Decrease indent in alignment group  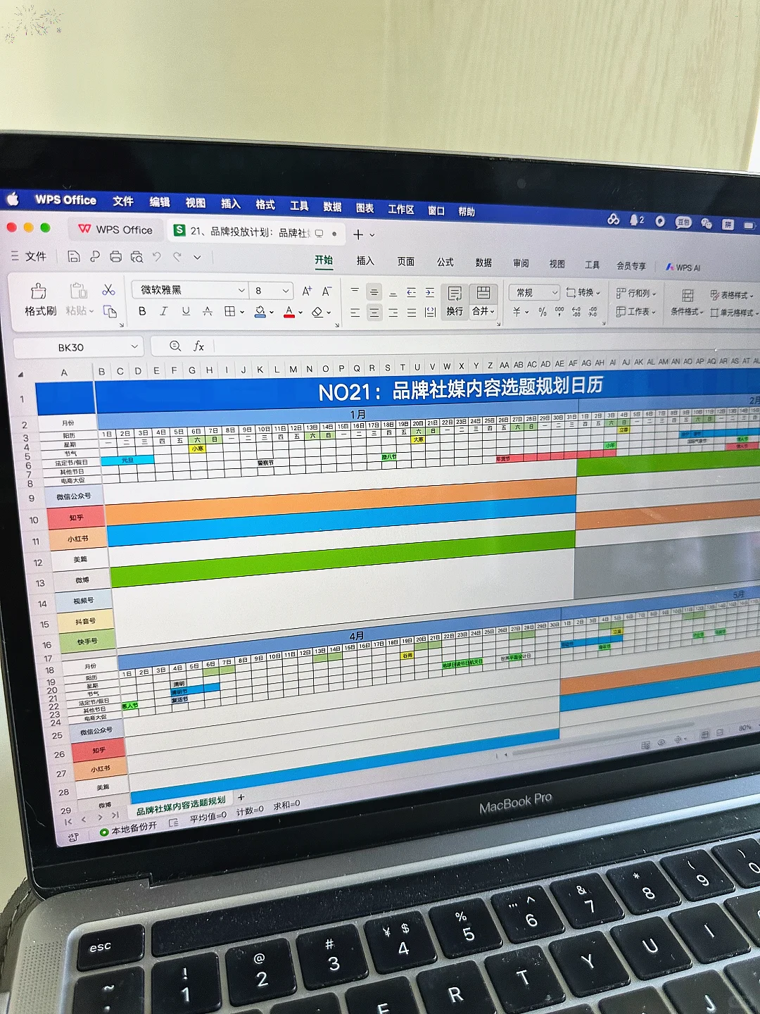click(412, 292)
